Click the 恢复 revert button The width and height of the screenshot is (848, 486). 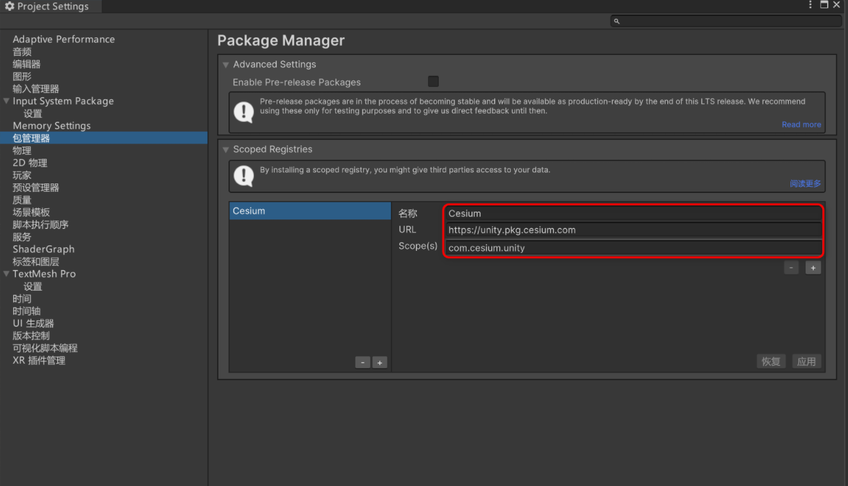(771, 361)
